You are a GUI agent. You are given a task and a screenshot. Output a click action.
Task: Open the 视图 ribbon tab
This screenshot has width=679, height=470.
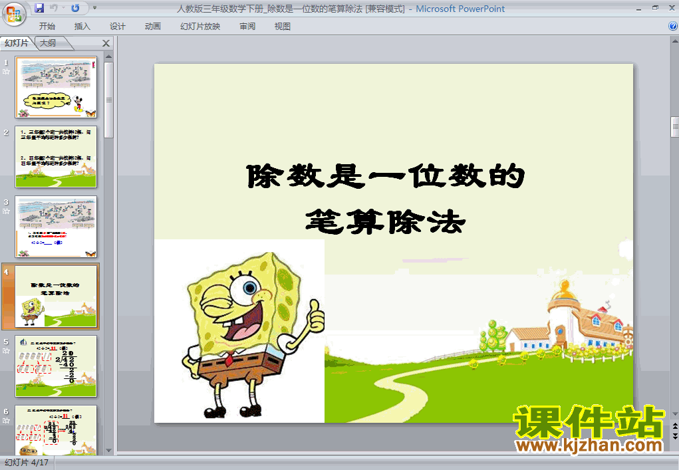[283, 27]
